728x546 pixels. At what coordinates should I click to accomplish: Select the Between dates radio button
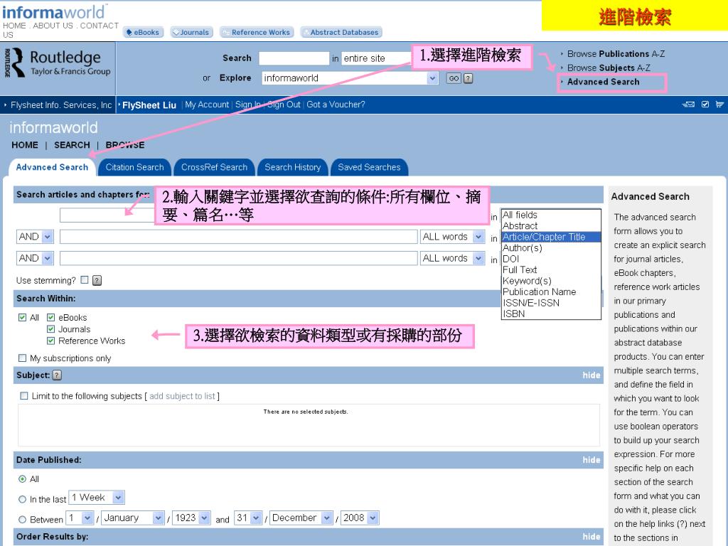(x=22, y=520)
